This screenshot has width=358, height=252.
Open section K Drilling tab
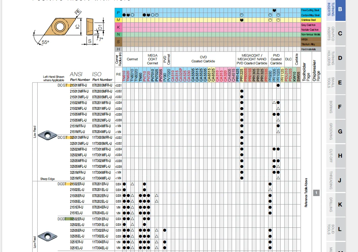pos(336,205)
